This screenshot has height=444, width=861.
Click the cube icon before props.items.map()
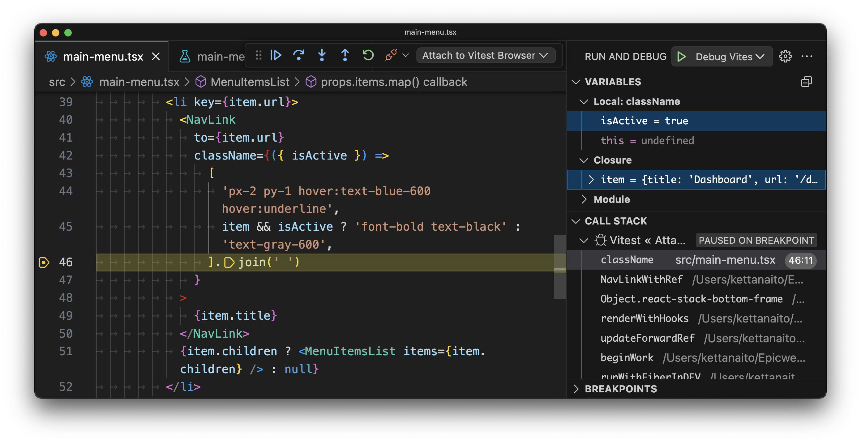click(311, 82)
